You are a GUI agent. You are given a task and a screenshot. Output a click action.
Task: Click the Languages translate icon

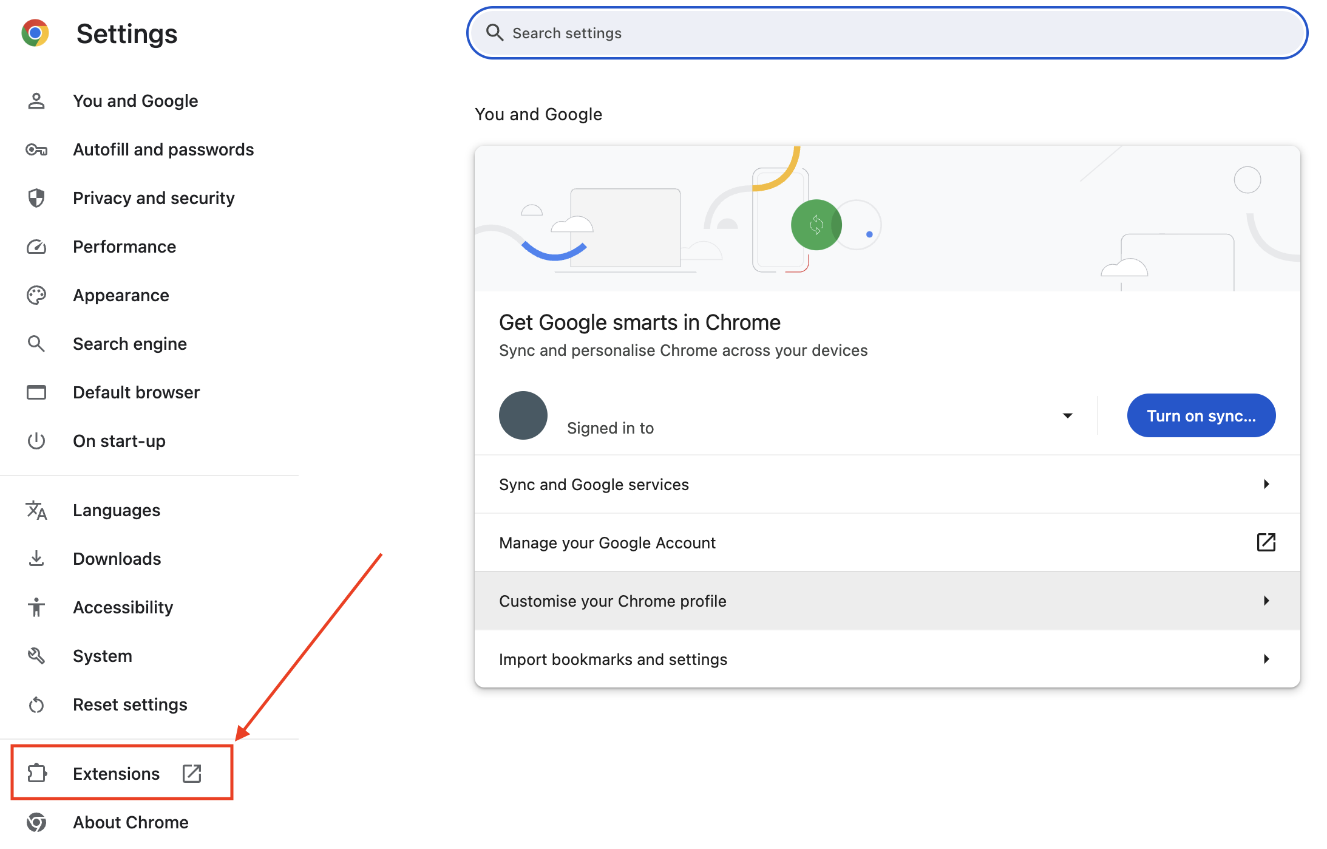pos(36,510)
